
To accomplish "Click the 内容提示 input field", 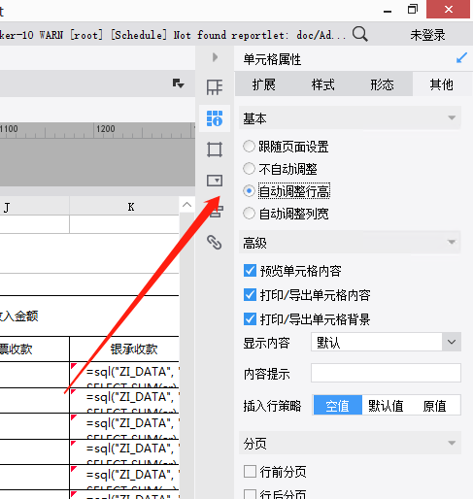I will click(386, 373).
